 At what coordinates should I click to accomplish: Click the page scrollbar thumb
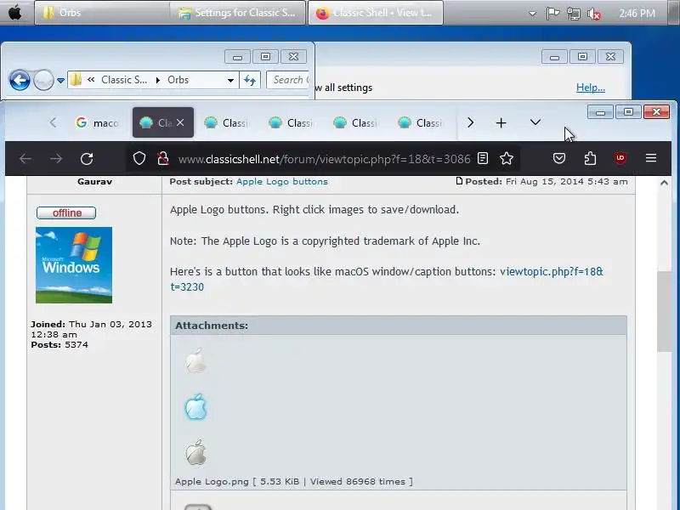(x=664, y=311)
